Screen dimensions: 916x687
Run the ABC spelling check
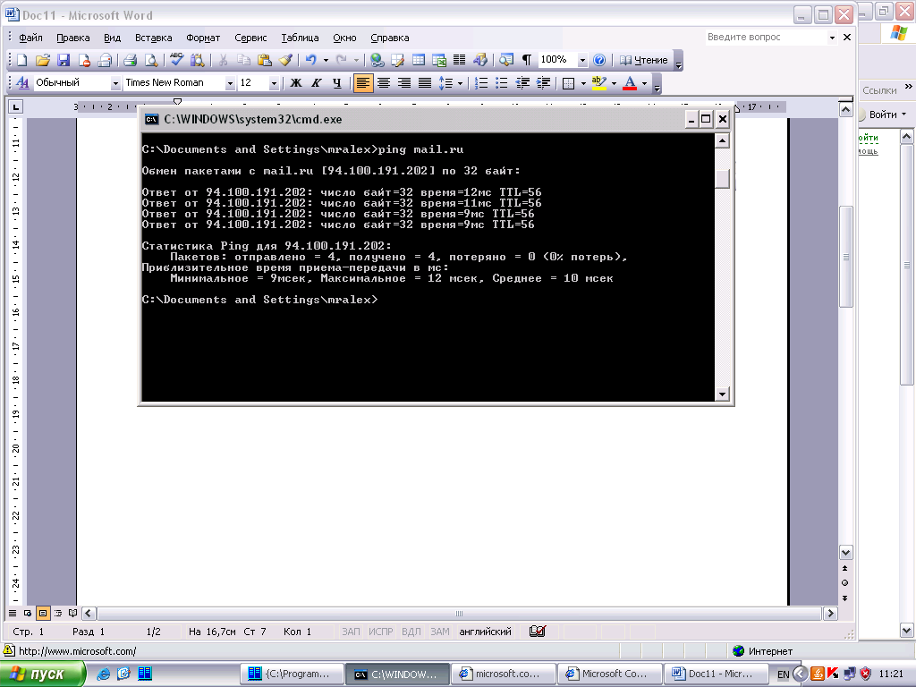176,60
